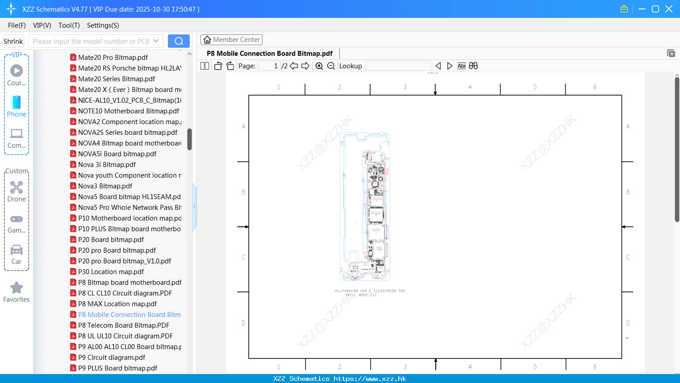
Task: Rotate the page clockwise
Action: coord(230,66)
